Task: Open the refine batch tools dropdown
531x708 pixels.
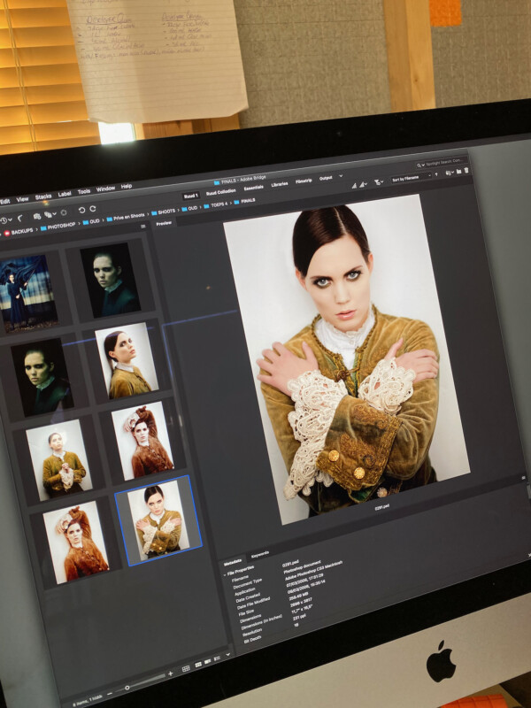Action: click(50, 214)
